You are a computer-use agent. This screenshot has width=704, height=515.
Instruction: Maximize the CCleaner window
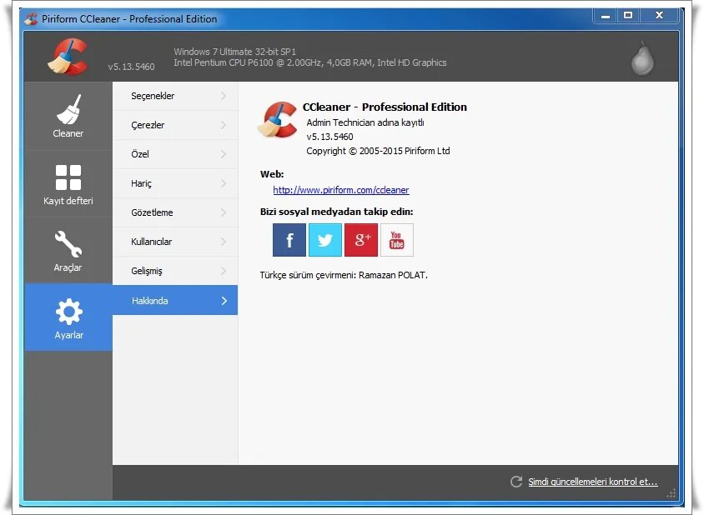pos(628,16)
